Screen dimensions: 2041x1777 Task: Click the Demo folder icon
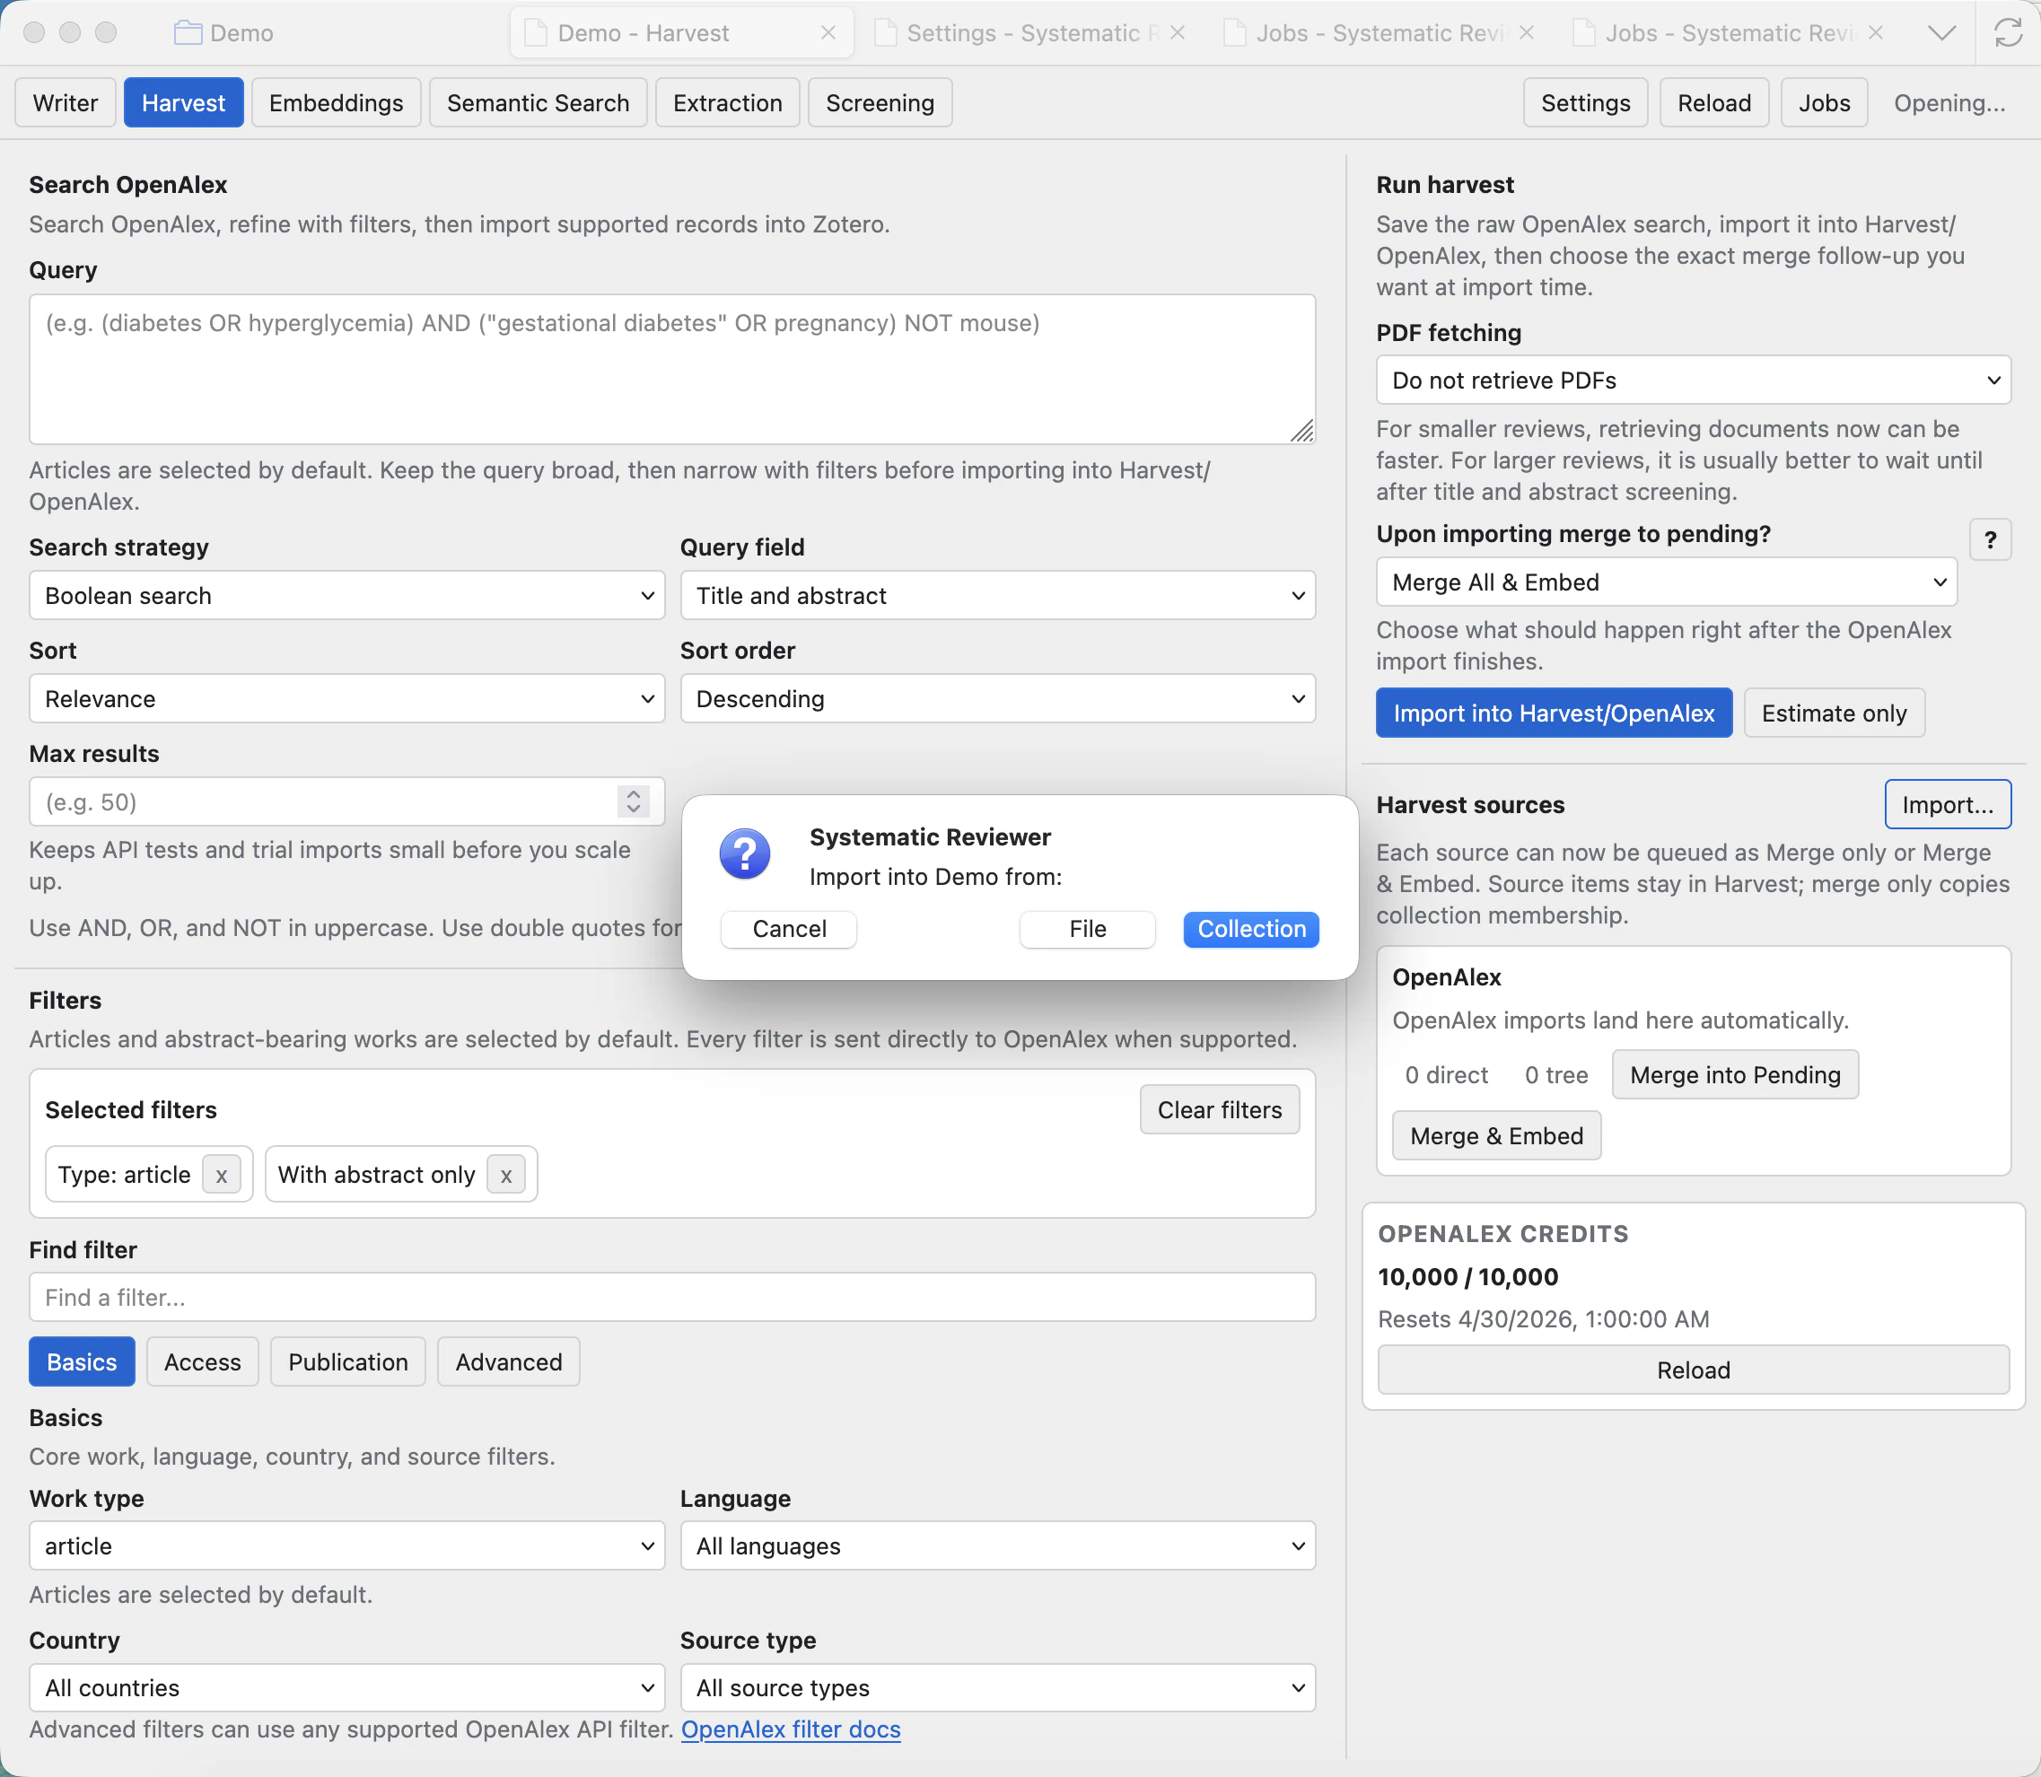188,32
